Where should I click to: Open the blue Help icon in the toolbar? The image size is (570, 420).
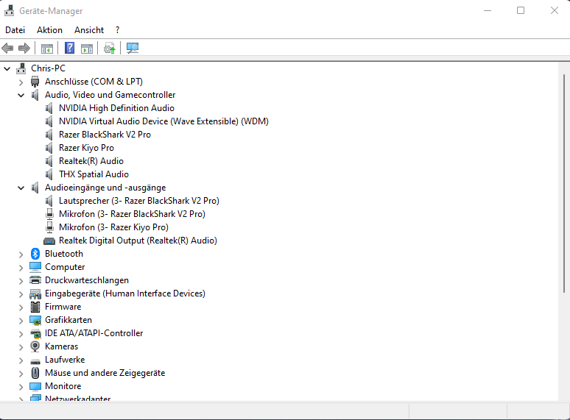pyautogui.click(x=69, y=48)
